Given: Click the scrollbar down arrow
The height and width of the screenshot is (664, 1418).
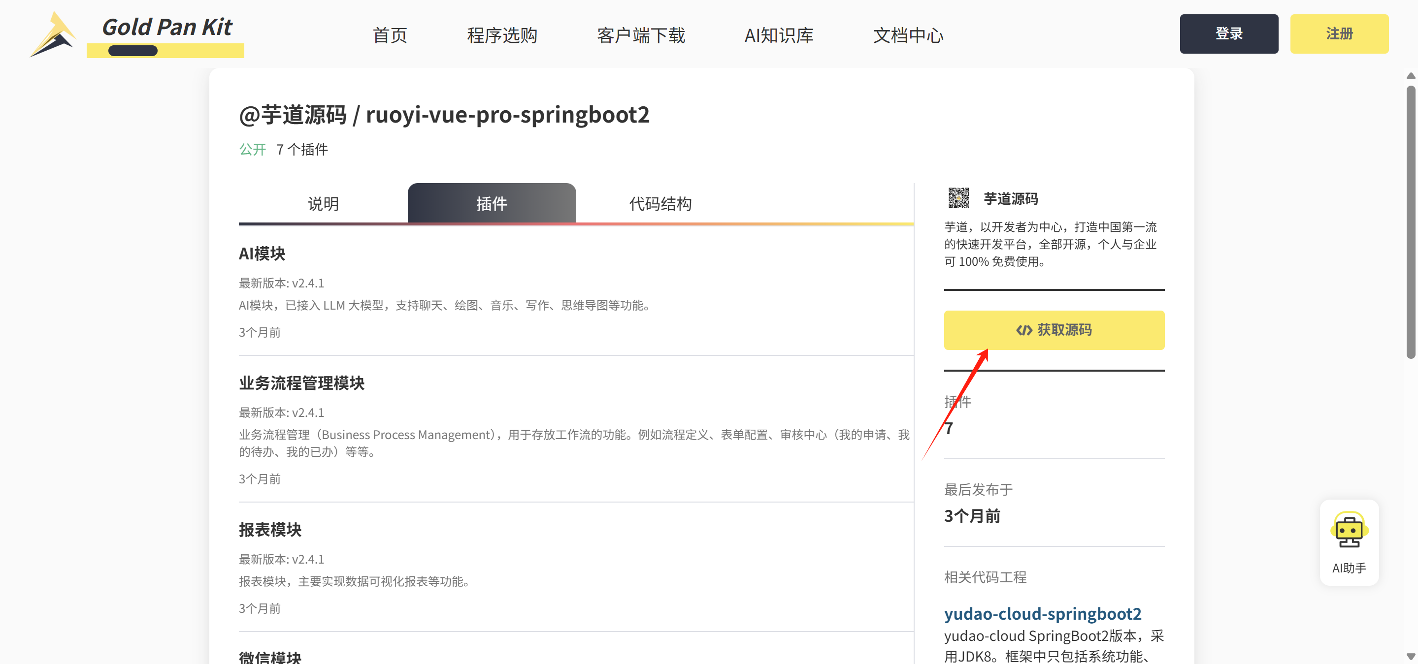Looking at the screenshot, I should [x=1410, y=656].
